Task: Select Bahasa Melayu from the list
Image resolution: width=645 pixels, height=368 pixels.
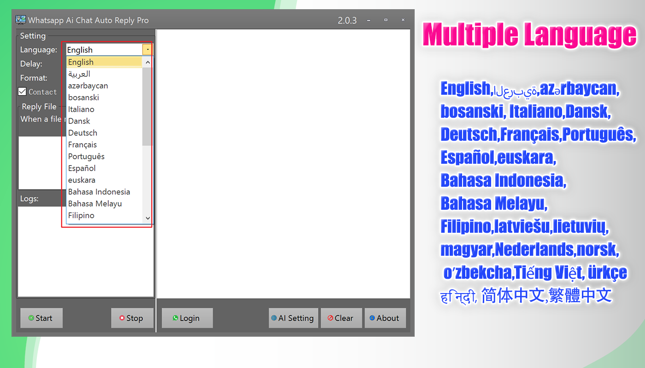Action: coord(105,204)
